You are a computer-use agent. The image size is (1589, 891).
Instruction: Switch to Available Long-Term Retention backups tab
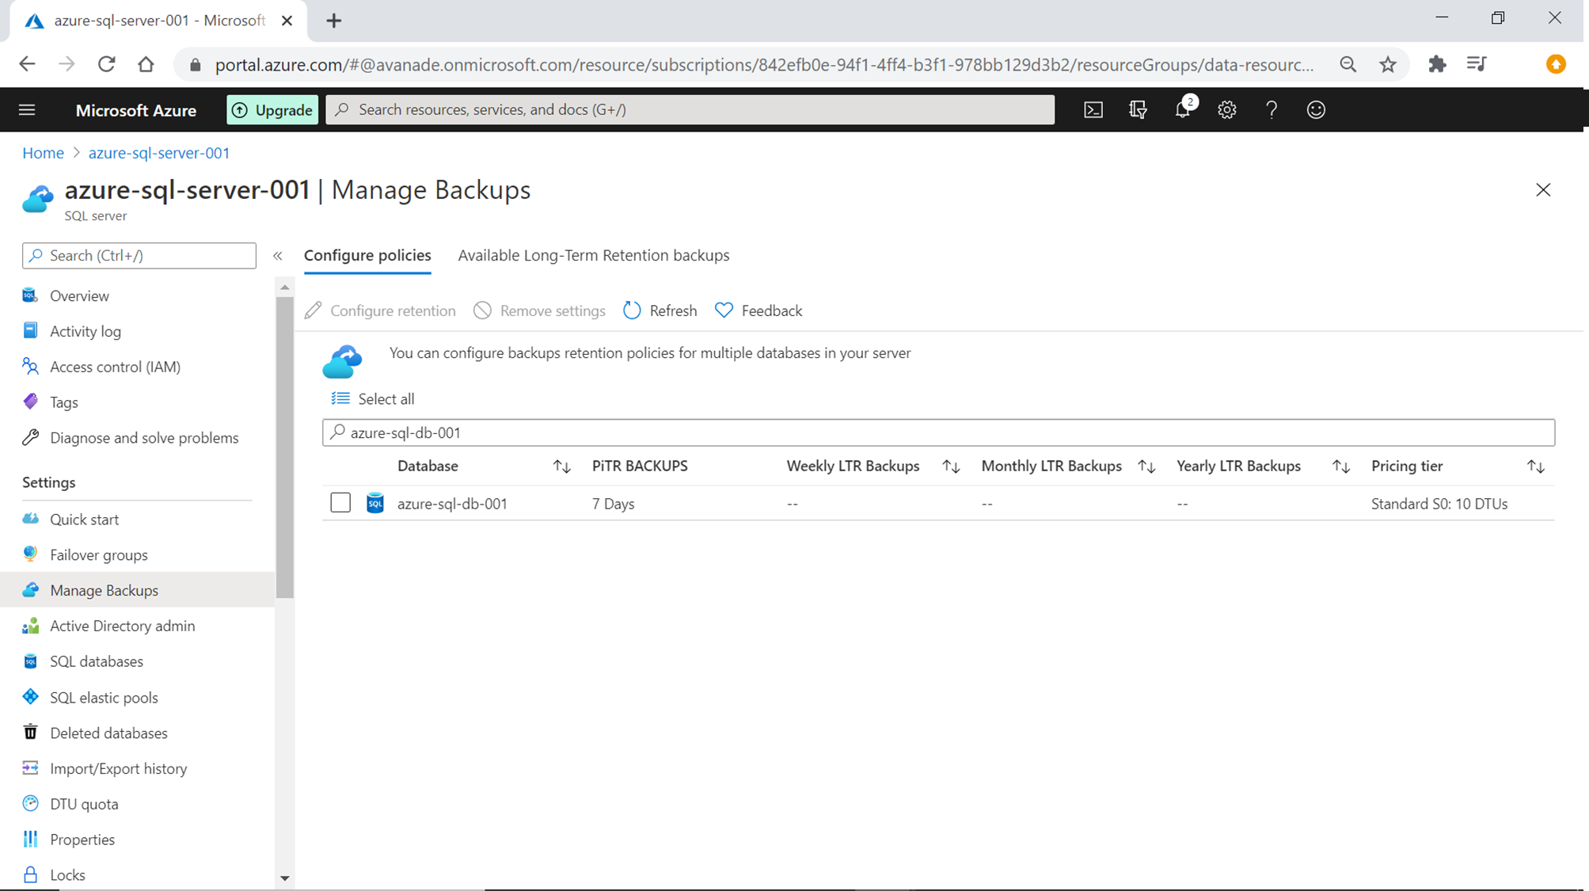[593, 255]
